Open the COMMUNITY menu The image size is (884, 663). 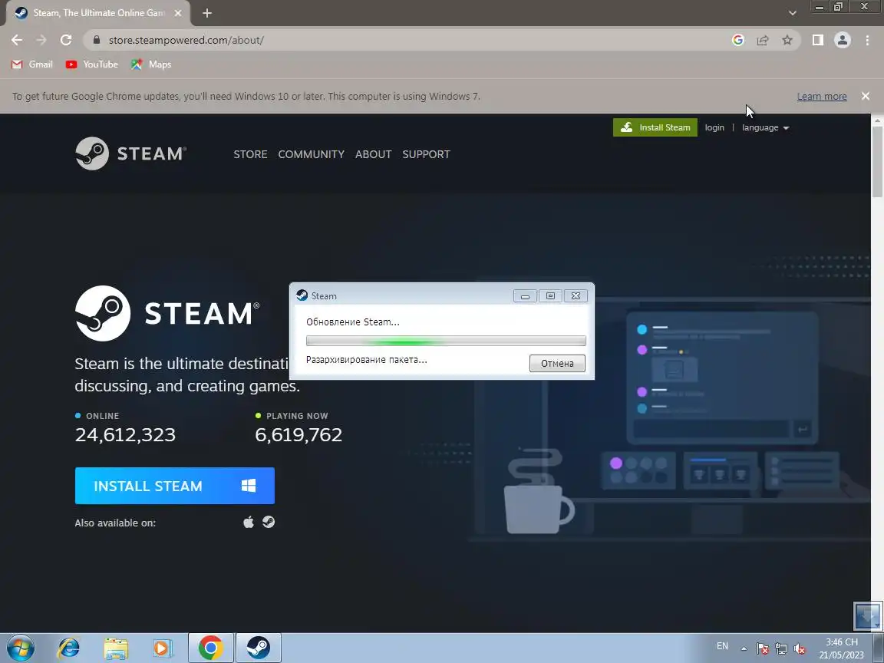point(312,154)
